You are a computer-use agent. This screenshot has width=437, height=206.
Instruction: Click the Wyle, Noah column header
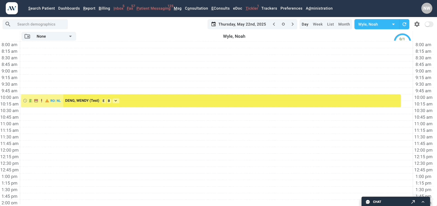[x=234, y=36]
